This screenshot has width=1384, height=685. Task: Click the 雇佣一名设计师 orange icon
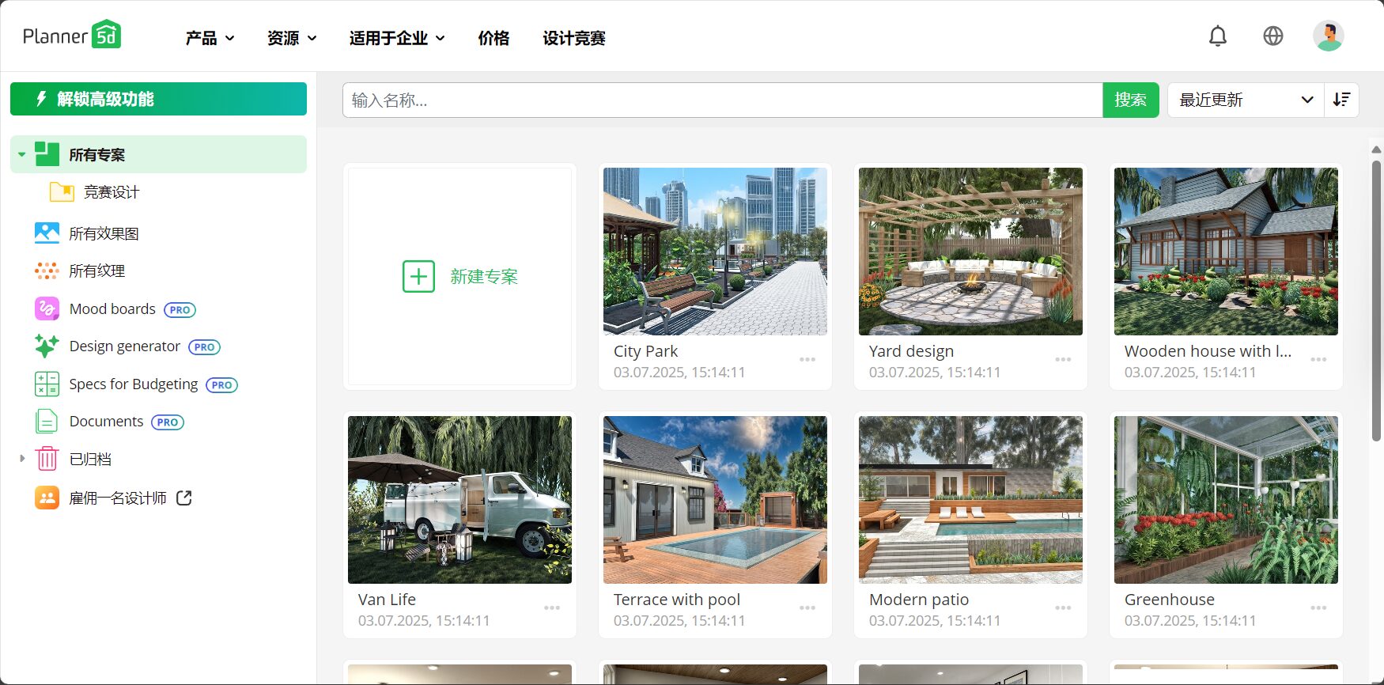coord(47,498)
